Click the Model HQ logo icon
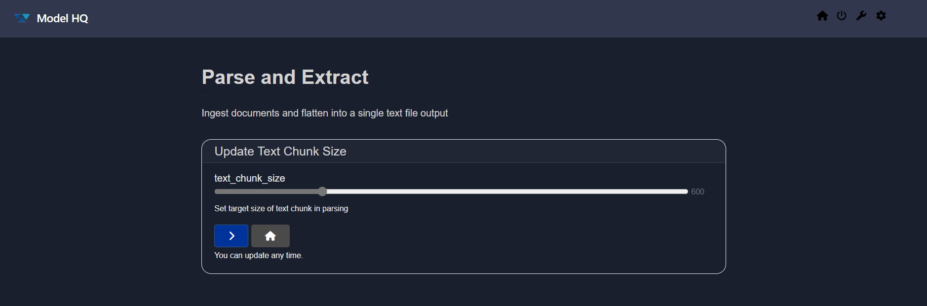 tap(22, 18)
